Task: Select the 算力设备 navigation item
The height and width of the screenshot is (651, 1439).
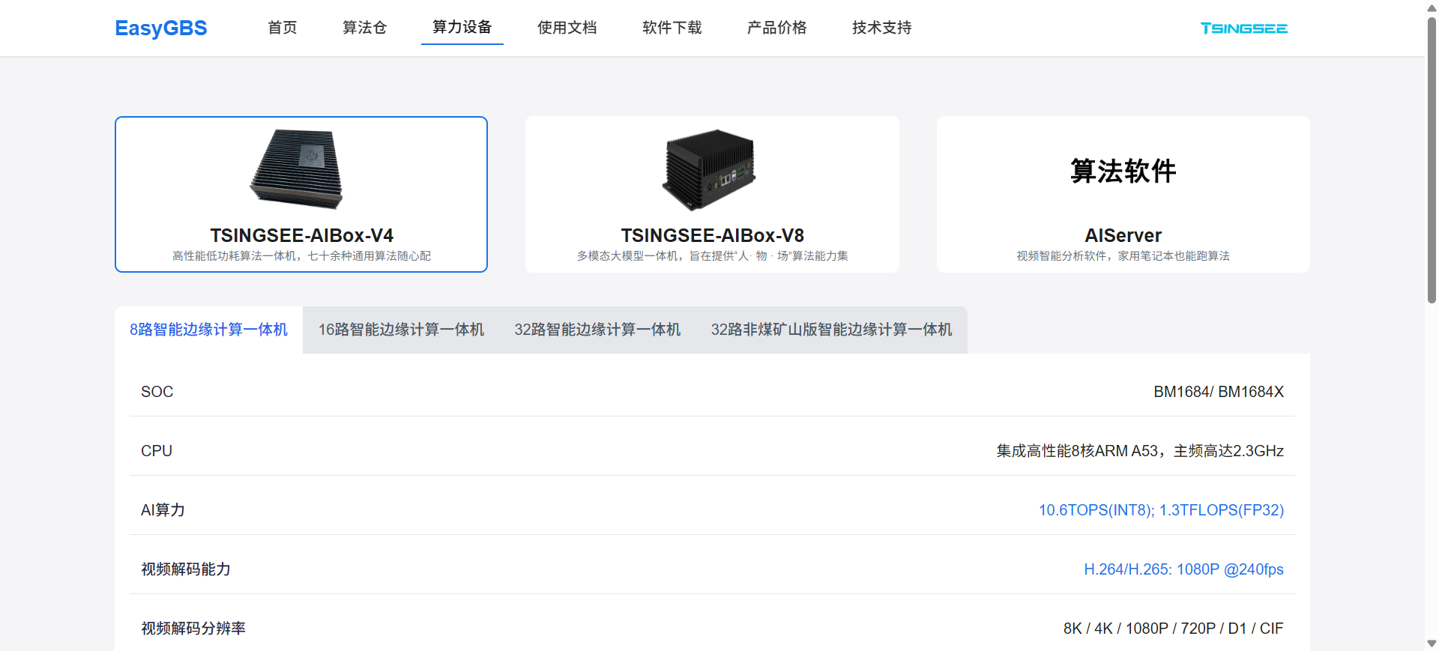Action: (462, 27)
